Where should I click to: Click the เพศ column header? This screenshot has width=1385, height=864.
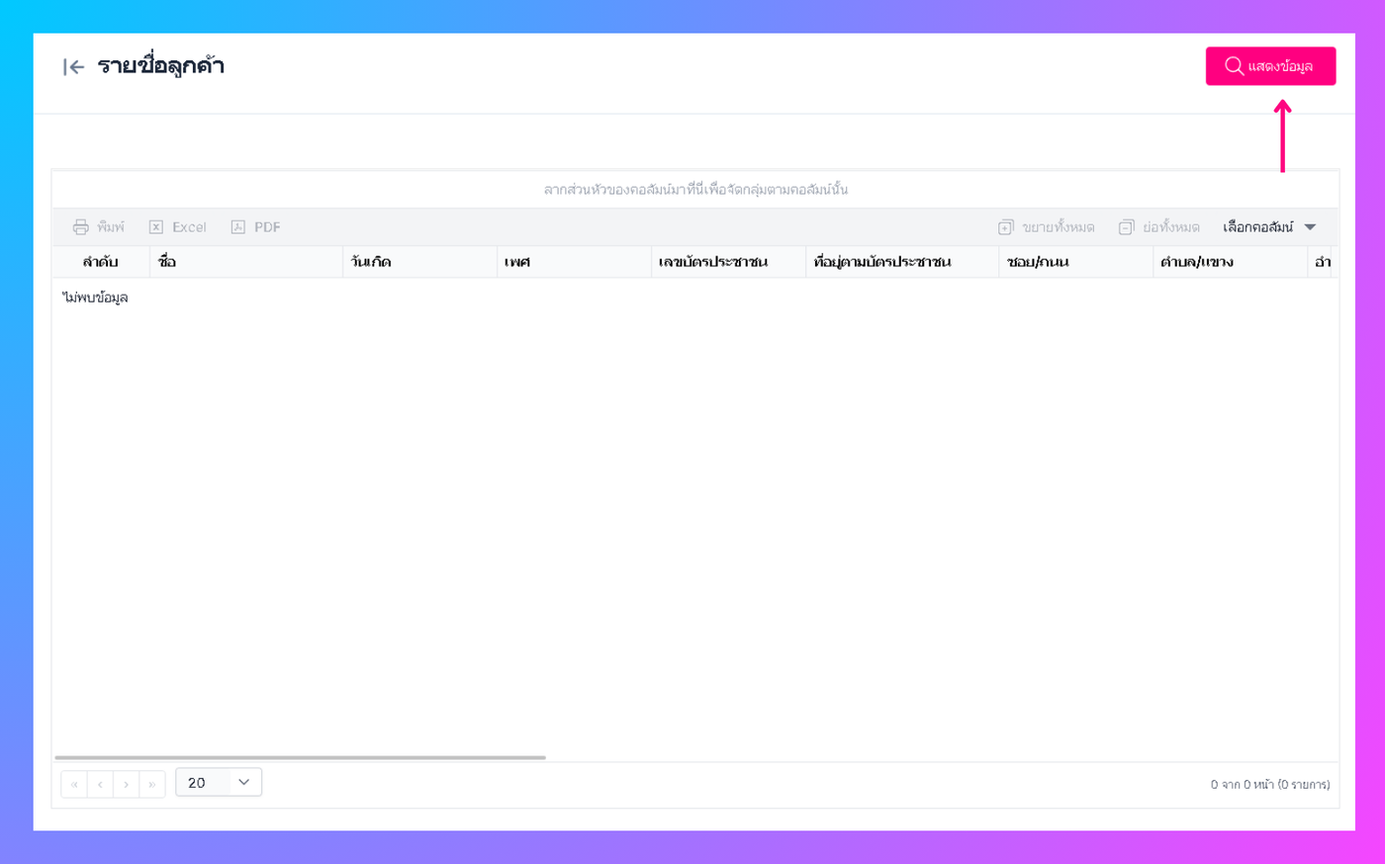(x=574, y=262)
